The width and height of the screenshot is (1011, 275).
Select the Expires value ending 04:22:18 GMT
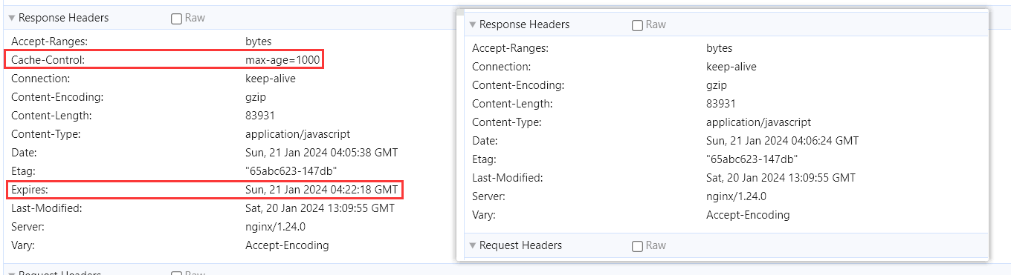[x=321, y=190]
